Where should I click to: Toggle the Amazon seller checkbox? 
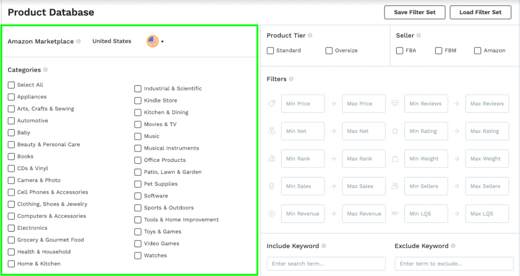pos(478,51)
